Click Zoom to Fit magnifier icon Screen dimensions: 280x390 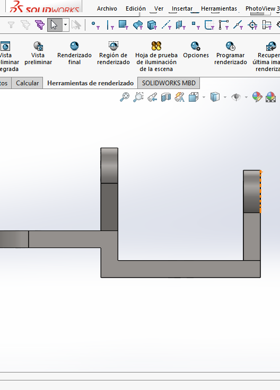point(125,97)
